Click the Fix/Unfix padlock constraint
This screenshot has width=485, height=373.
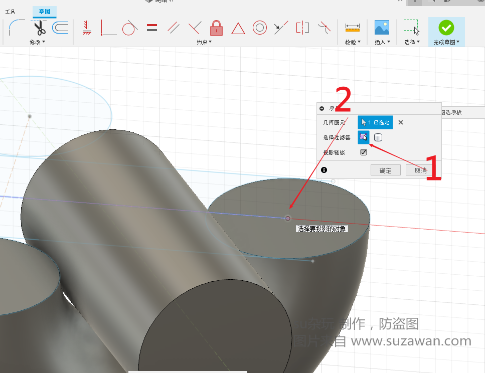(x=216, y=28)
